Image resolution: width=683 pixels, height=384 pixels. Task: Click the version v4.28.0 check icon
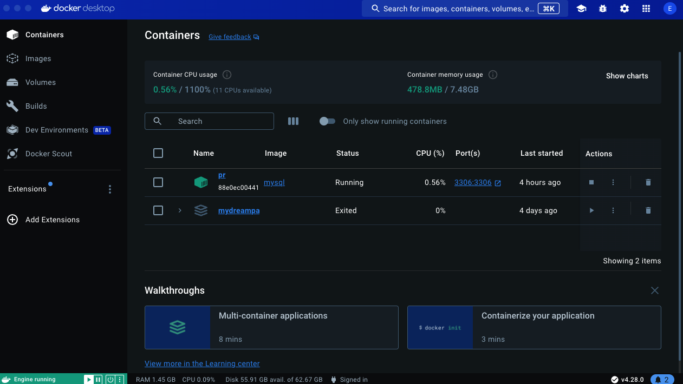coord(614,380)
